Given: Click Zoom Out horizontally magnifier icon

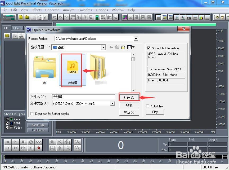Looking at the screenshot, I should (60, 142).
